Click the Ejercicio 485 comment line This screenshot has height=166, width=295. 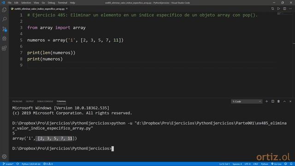click(142, 15)
